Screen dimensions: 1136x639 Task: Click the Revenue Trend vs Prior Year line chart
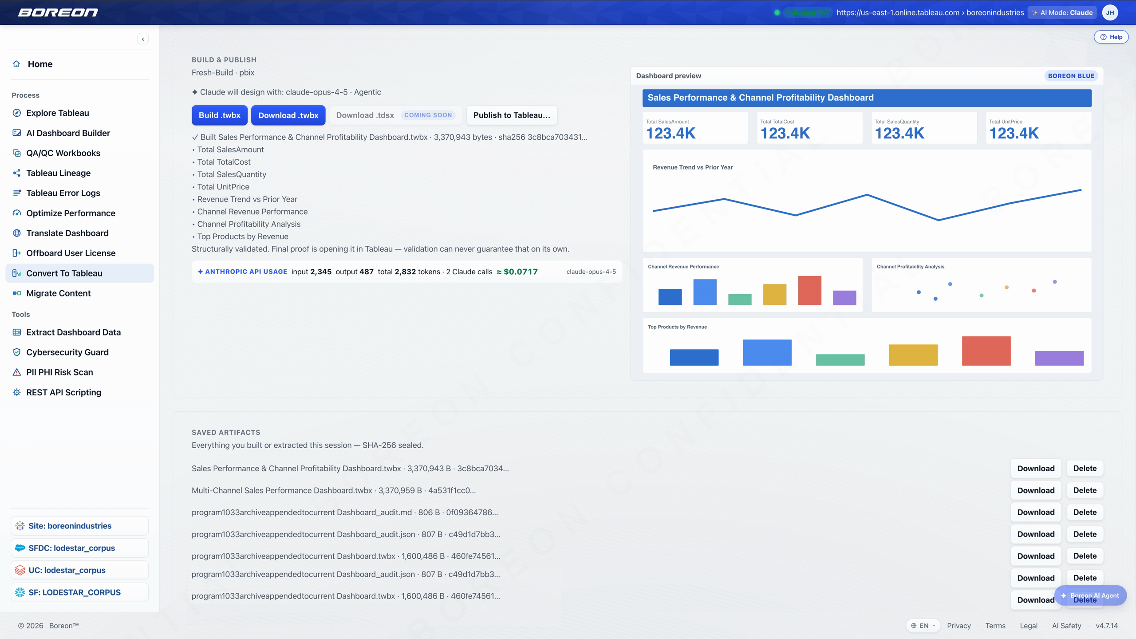click(867, 201)
